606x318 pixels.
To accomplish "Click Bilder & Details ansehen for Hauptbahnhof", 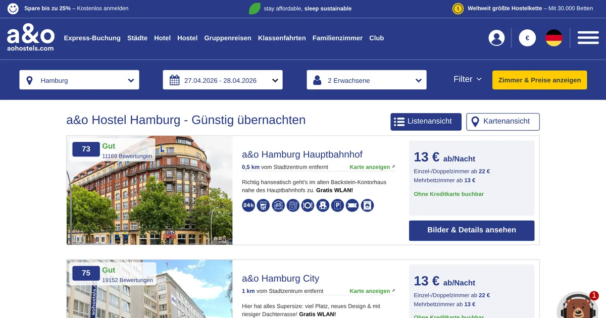I will (472, 230).
